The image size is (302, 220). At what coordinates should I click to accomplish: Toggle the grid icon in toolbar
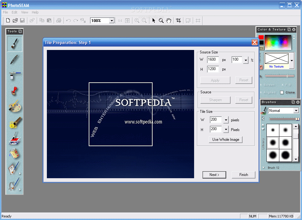click(198, 20)
